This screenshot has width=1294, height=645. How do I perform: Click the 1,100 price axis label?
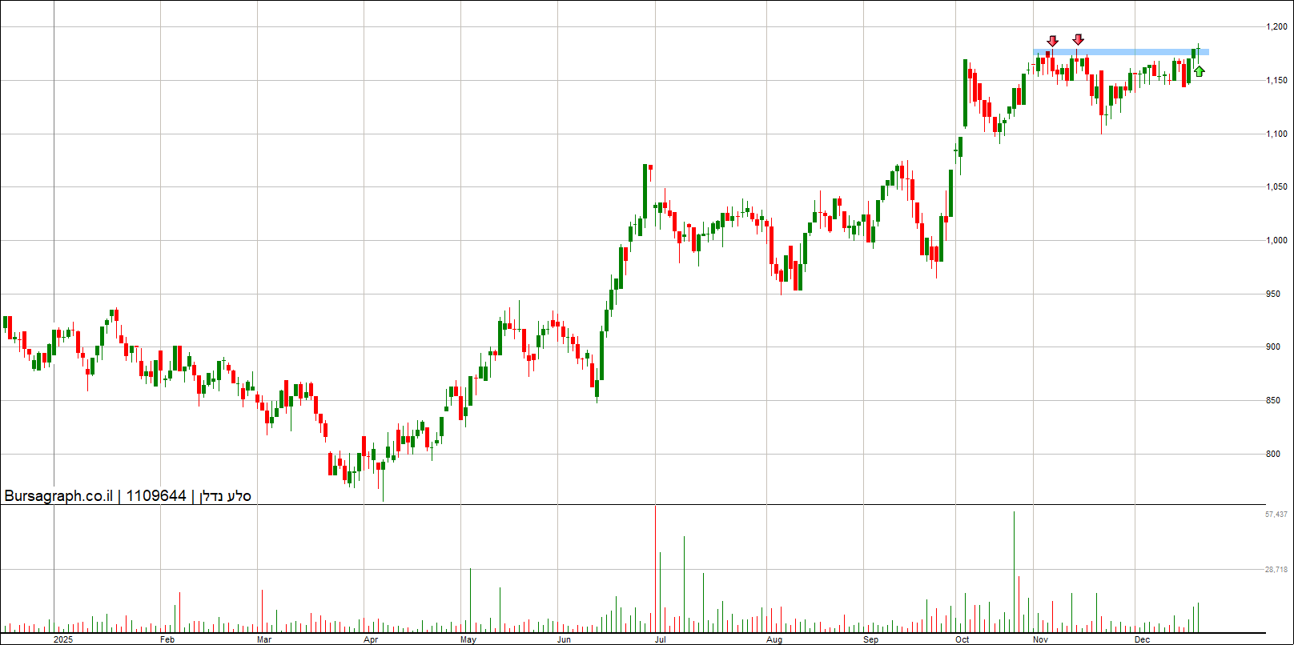click(x=1276, y=134)
